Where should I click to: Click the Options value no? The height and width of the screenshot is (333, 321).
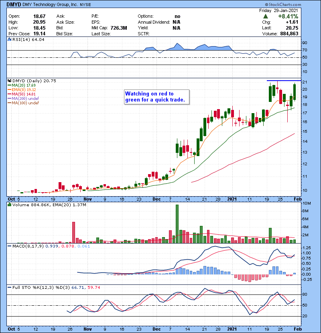point(177,16)
